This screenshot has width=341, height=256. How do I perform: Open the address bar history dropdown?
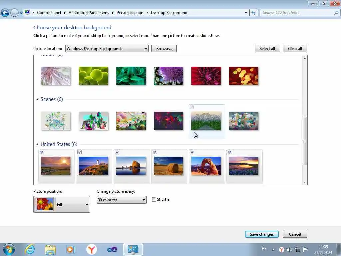246,13
